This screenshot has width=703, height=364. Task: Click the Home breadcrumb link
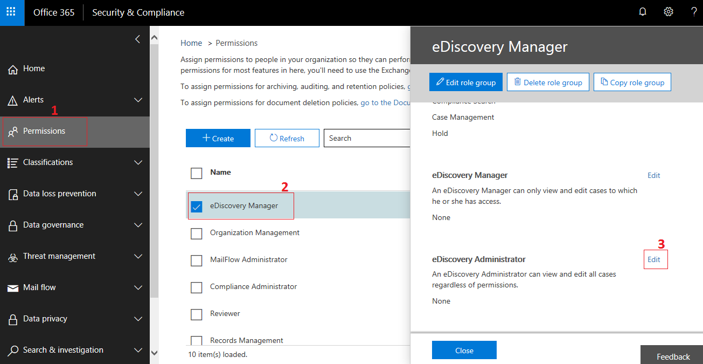(x=191, y=43)
